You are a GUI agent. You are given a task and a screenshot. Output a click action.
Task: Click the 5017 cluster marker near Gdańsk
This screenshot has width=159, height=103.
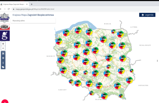click(89, 32)
